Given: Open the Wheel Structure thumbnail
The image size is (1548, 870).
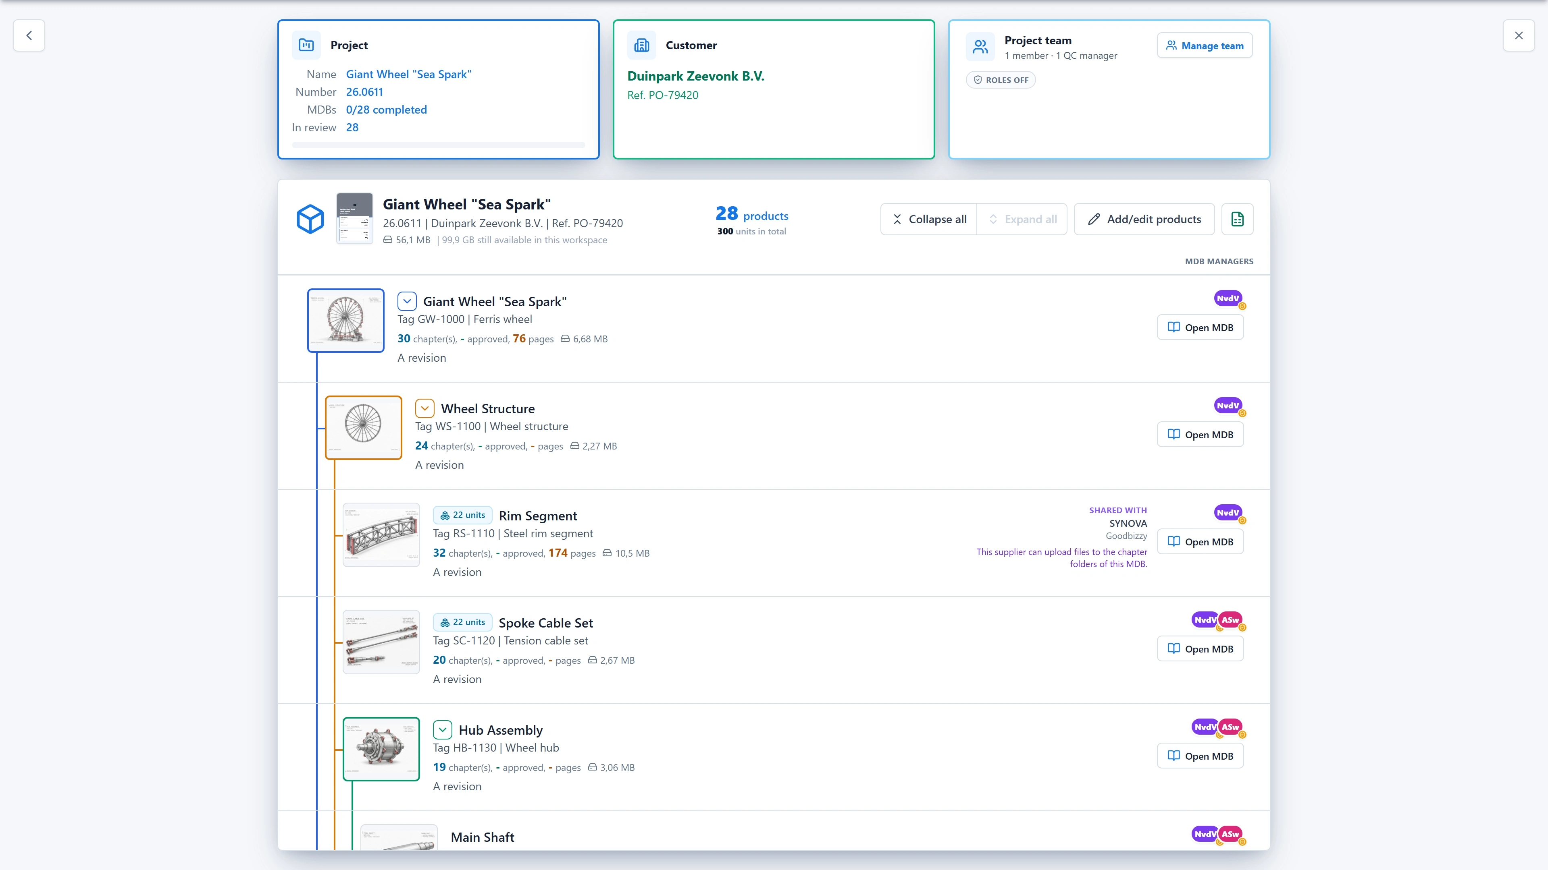Looking at the screenshot, I should click(x=364, y=427).
